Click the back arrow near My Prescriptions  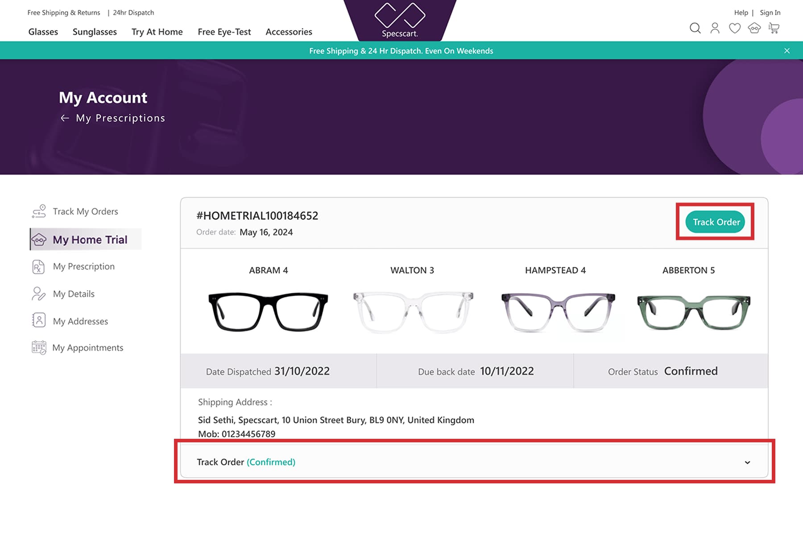pos(64,118)
